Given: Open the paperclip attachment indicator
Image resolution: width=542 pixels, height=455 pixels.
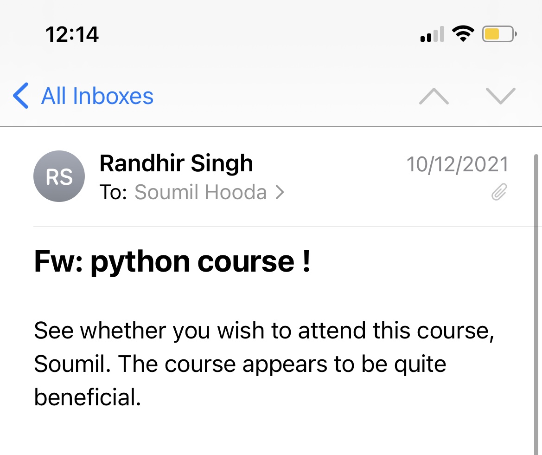Looking at the screenshot, I should coord(499,192).
